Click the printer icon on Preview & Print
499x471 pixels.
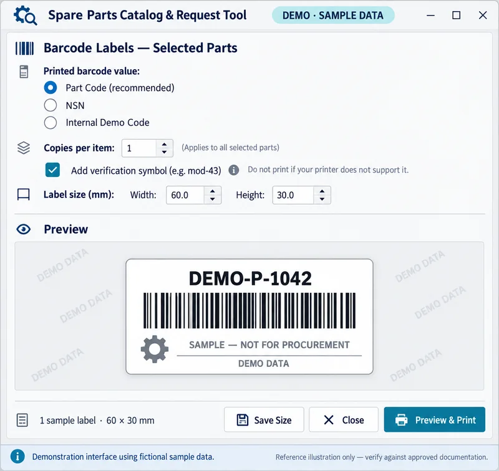[x=401, y=420]
